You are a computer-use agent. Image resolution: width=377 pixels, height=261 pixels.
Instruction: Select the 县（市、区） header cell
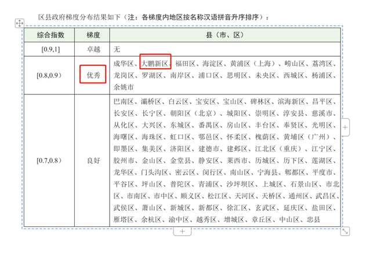tap(225, 35)
